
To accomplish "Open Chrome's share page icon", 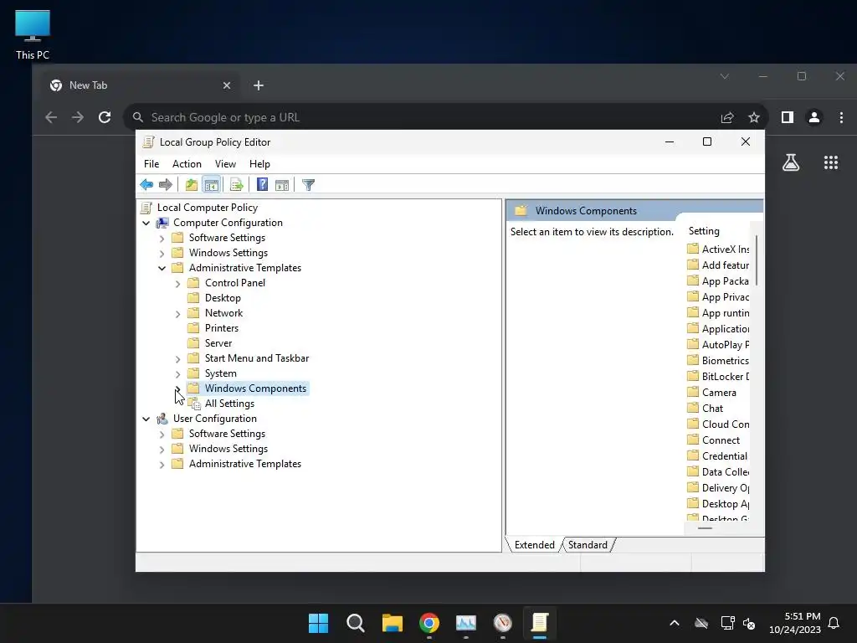I will [727, 117].
